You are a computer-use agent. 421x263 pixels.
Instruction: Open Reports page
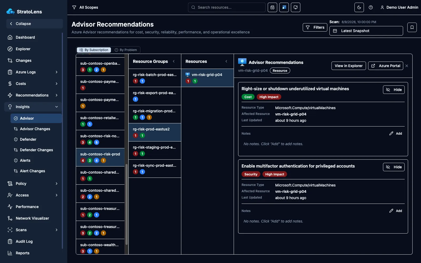click(34, 253)
